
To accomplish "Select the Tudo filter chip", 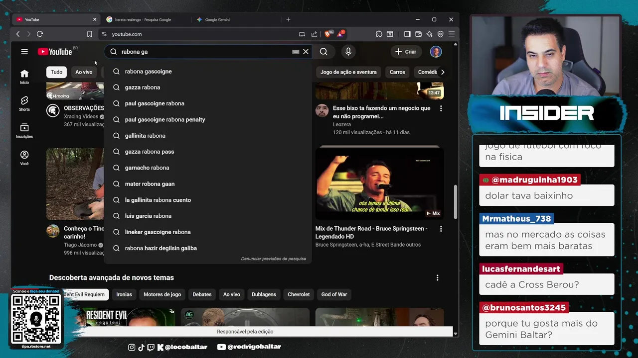I will [56, 72].
